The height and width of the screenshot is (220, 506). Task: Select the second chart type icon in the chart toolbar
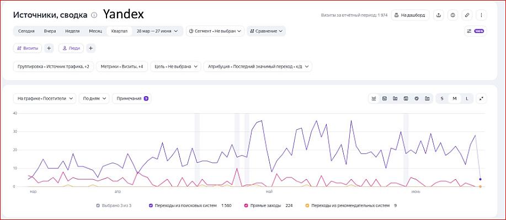(385, 98)
